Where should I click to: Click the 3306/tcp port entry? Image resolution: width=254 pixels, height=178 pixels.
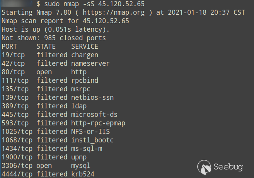15,166
